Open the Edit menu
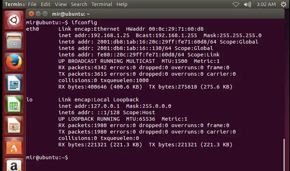The width and height of the screenshot is (290, 171). pyautogui.click(x=46, y=4)
